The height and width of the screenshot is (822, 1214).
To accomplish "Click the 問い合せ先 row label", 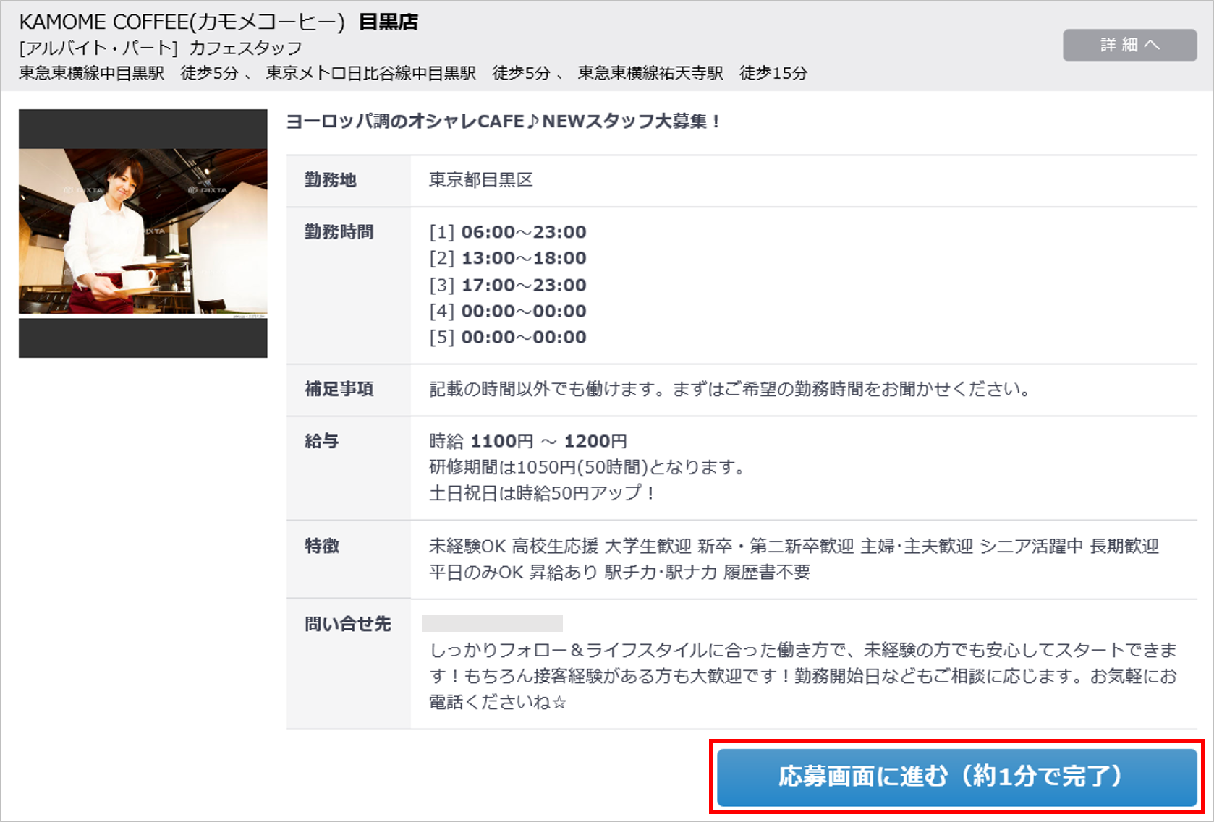I will [347, 624].
